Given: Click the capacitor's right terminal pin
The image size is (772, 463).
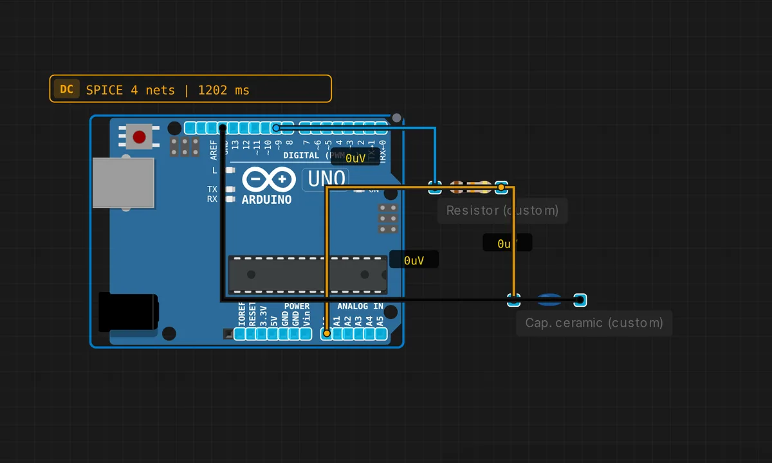Looking at the screenshot, I should click(580, 300).
